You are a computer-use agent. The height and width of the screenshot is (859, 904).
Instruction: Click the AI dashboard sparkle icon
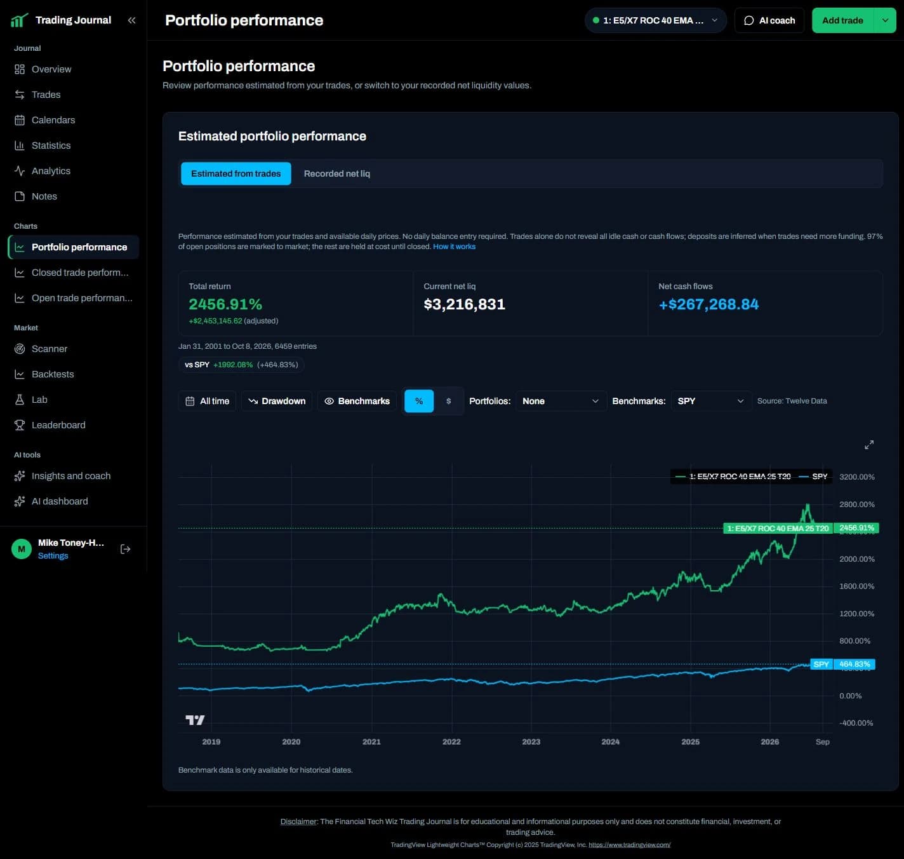point(20,501)
